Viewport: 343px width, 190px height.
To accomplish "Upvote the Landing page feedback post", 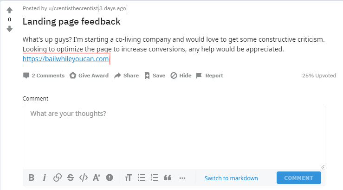I will coord(9,10).
